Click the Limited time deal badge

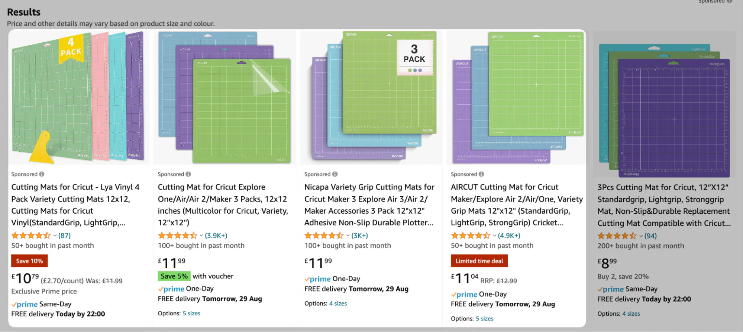(x=479, y=261)
